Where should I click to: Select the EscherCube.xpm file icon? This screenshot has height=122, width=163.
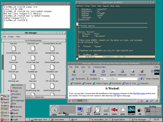[x=33, y=58]
